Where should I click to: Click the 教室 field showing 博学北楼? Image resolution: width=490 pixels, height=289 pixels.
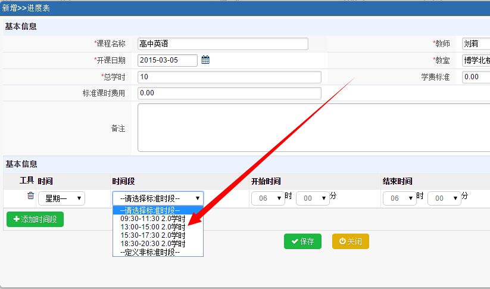tap(476, 60)
